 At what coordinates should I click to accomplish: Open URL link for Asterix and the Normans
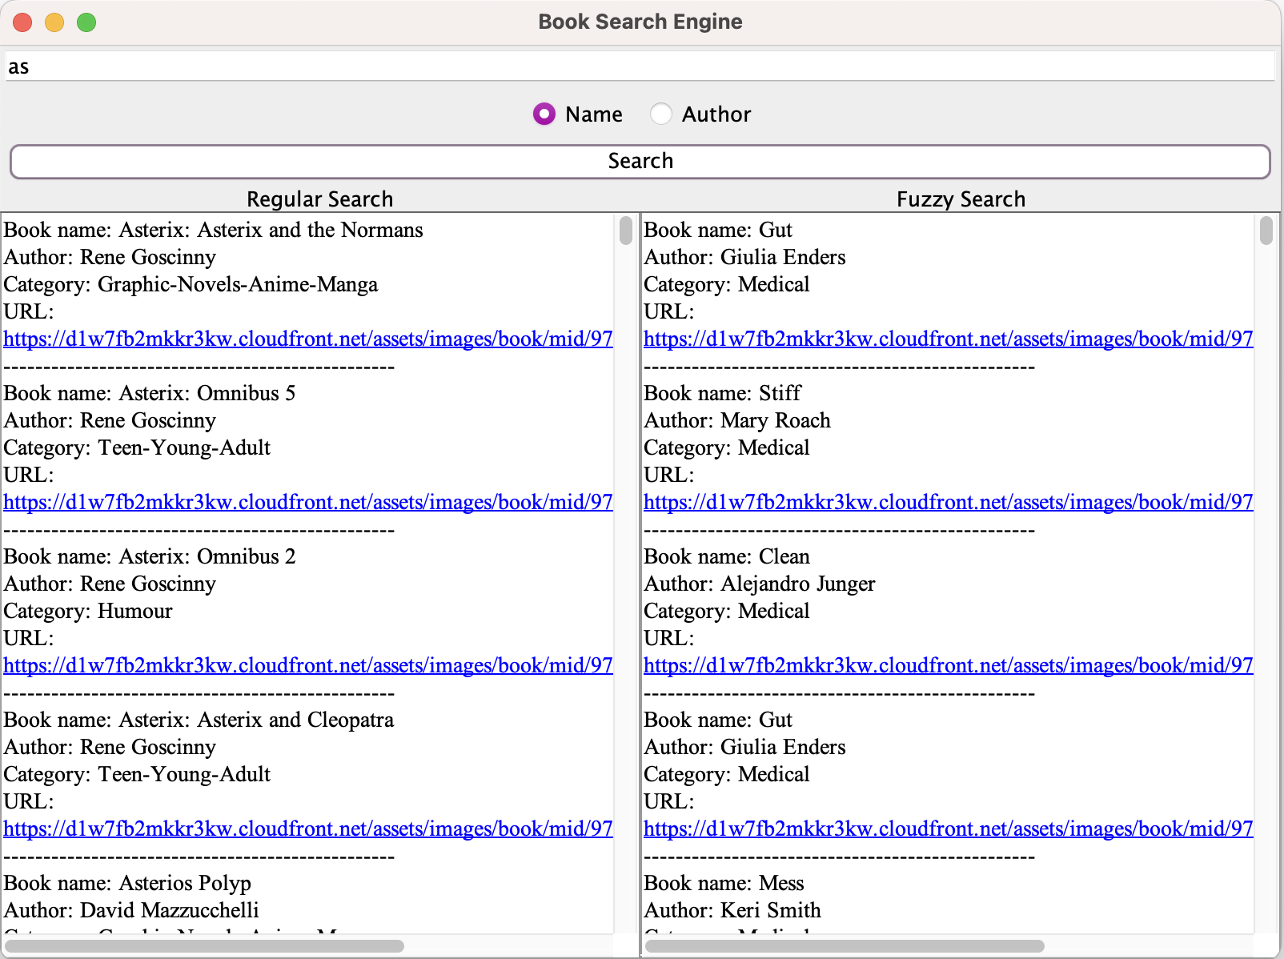(x=308, y=339)
